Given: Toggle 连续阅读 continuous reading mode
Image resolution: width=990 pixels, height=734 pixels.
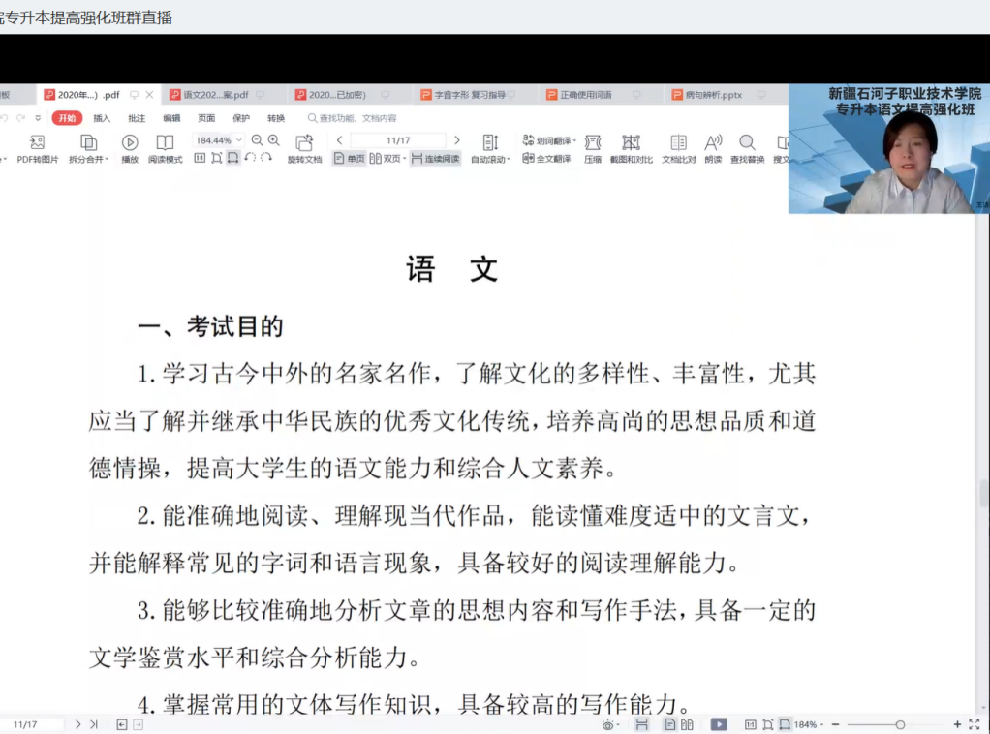Looking at the screenshot, I should point(435,159).
